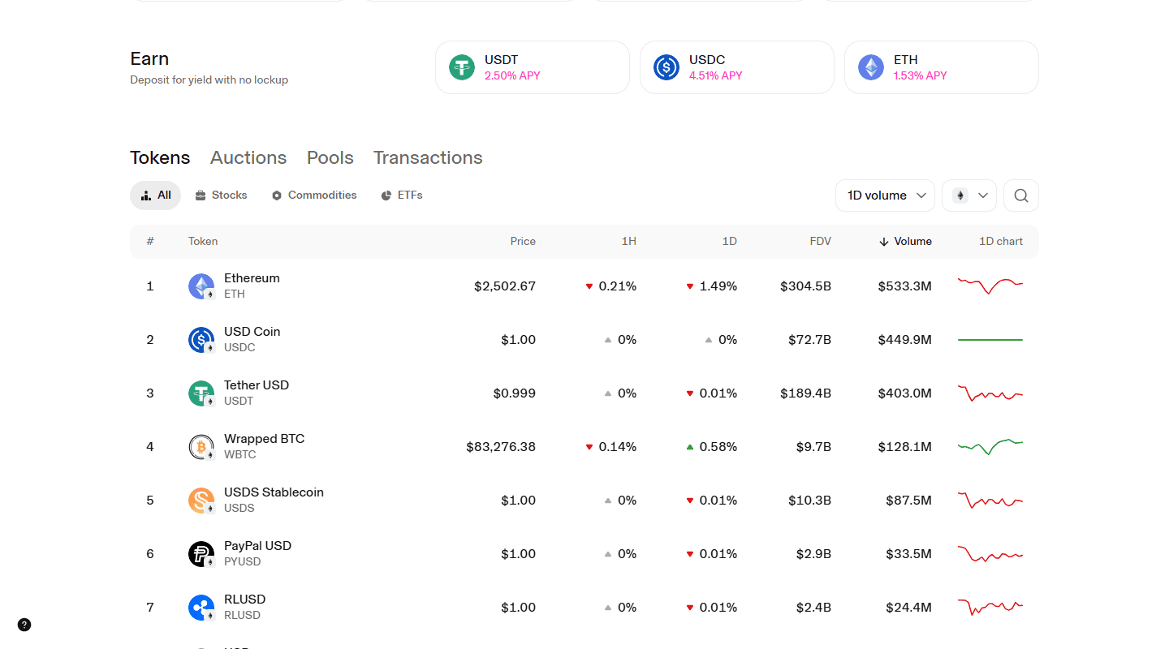Click the $449.9M volume value
Viewport: 1169px width, 649px height.
tap(904, 340)
